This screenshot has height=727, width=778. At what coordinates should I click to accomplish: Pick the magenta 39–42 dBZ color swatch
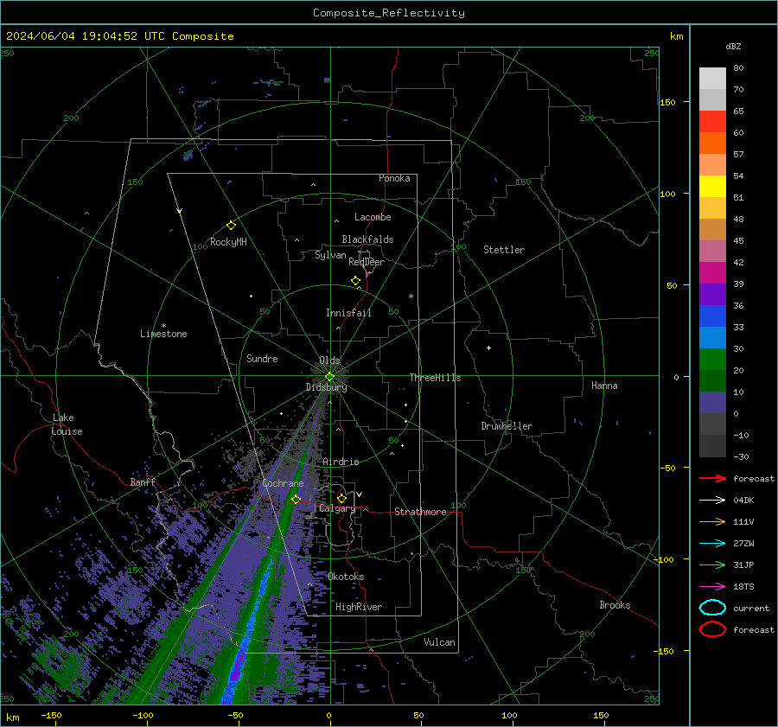pyautogui.click(x=712, y=273)
